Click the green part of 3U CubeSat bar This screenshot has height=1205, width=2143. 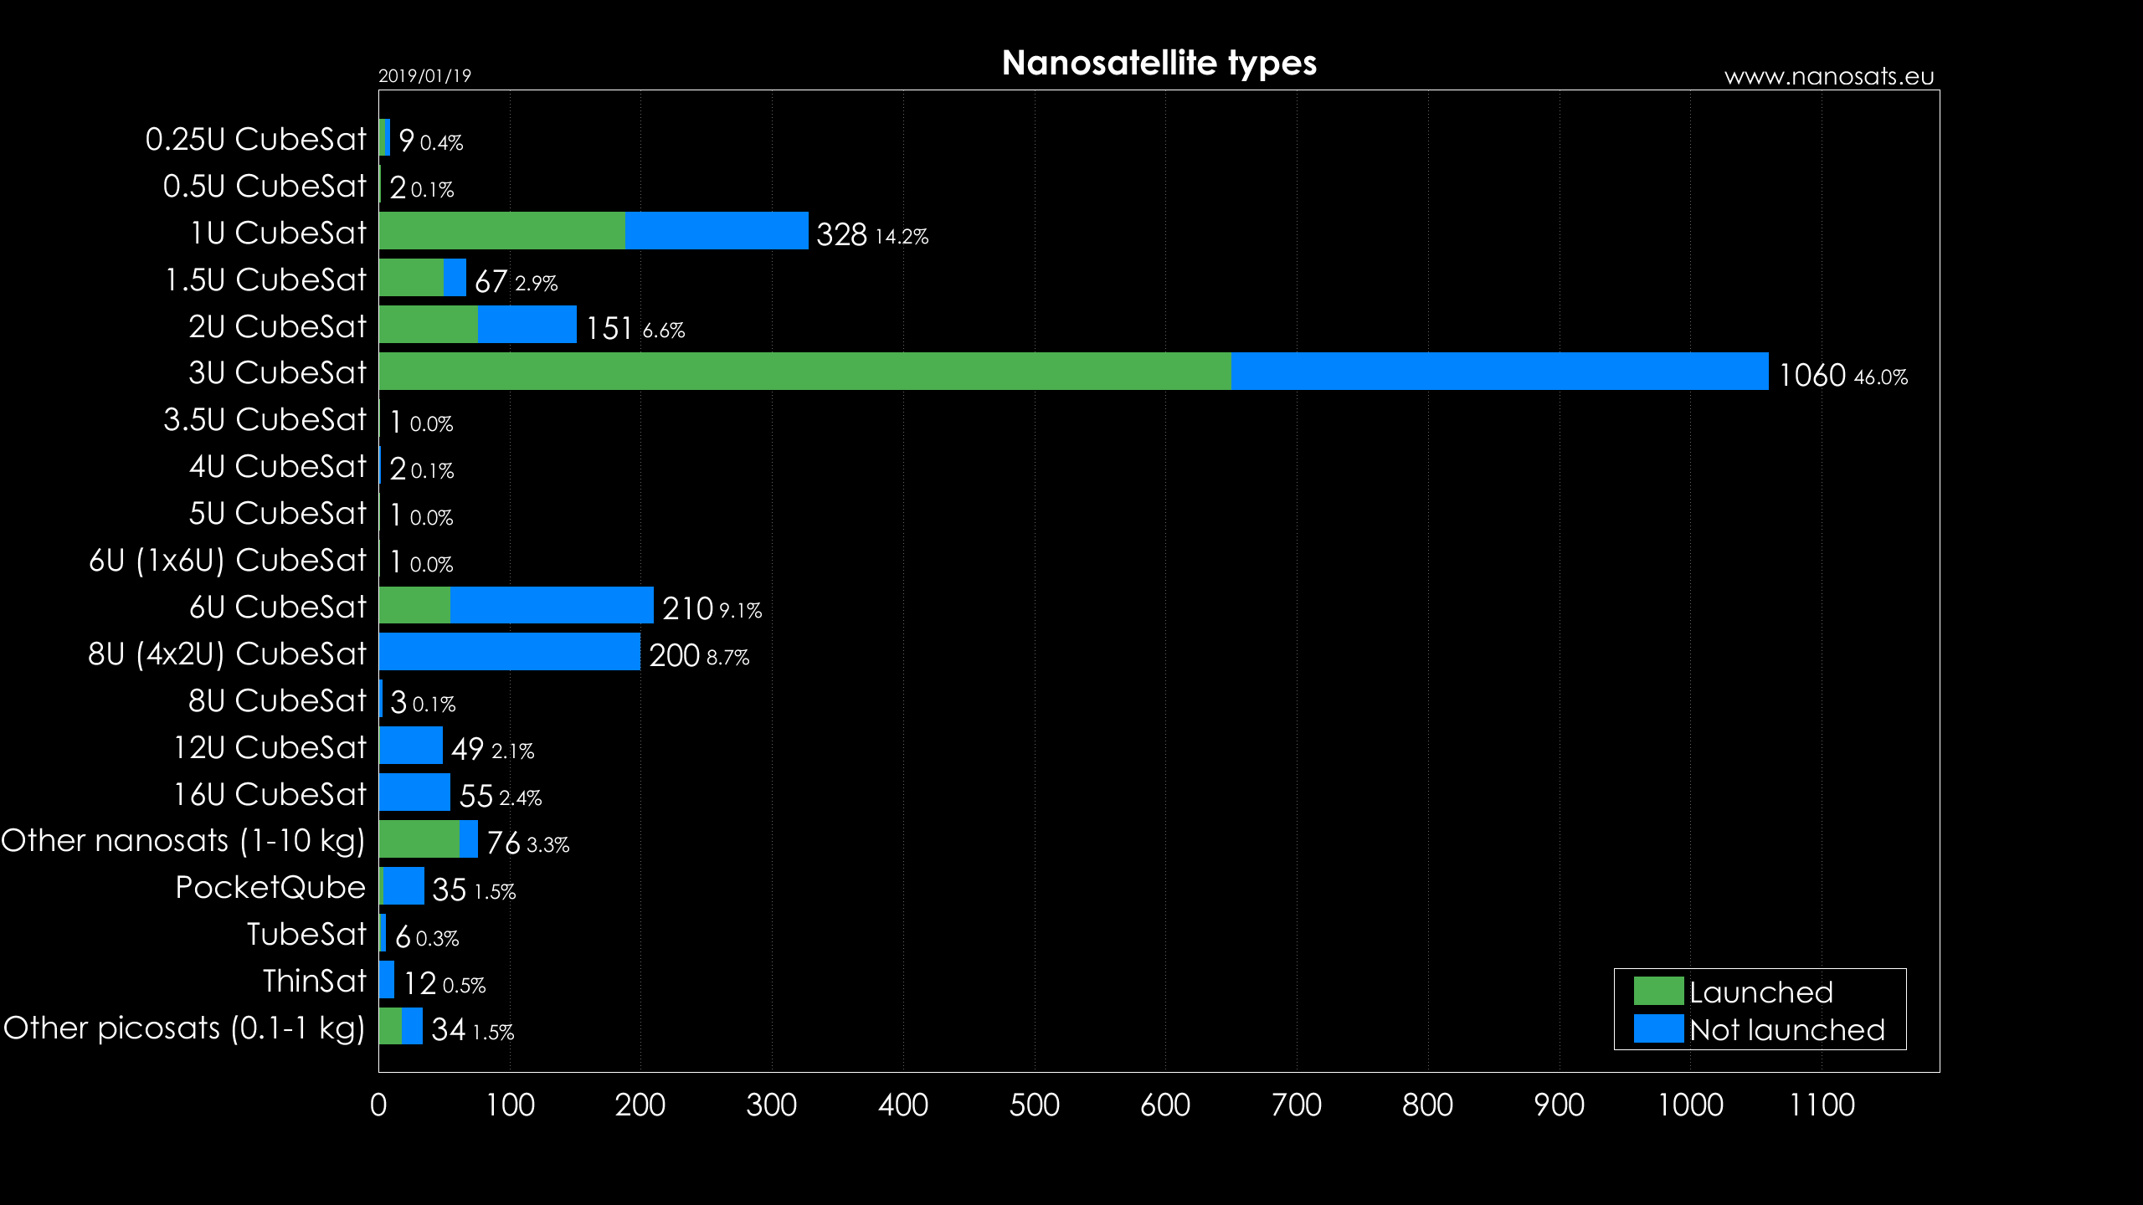pos(804,372)
